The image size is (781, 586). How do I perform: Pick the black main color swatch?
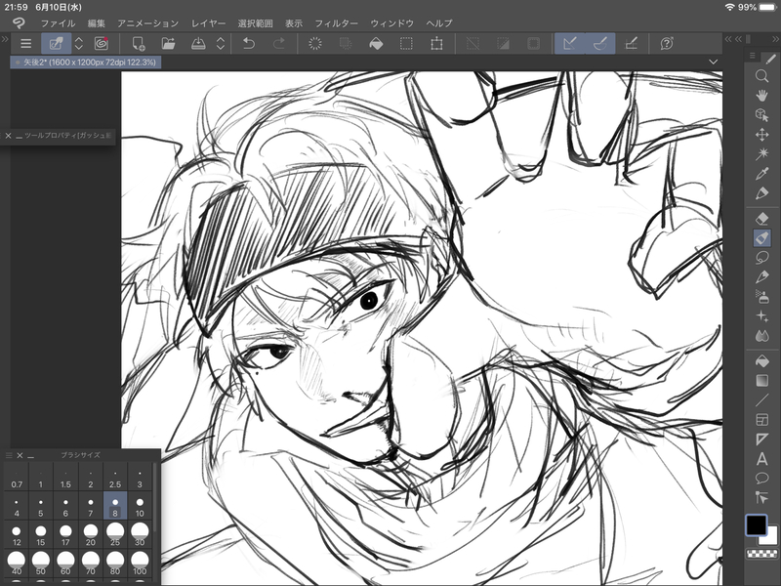point(756,524)
